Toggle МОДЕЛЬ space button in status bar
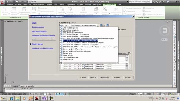Viewport: 180px width, 101px height. pos(133,94)
